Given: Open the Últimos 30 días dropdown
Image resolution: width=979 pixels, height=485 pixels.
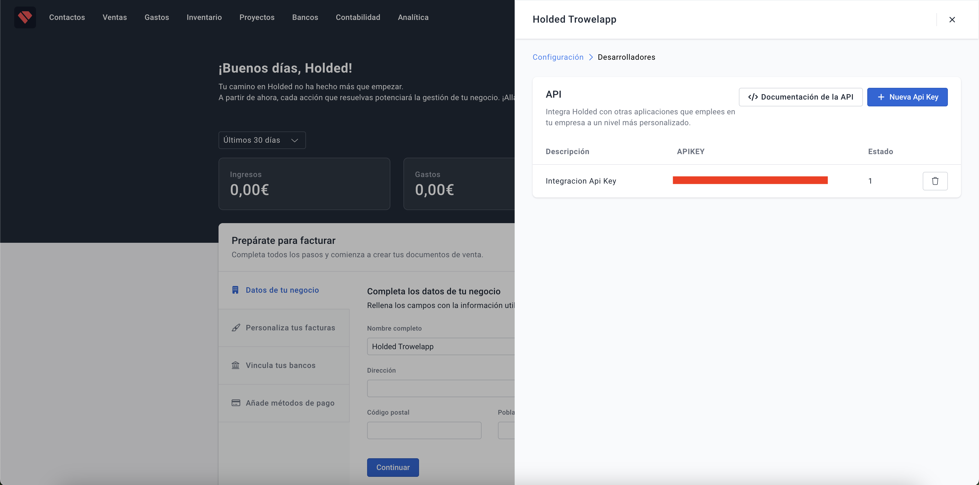Looking at the screenshot, I should 262,140.
